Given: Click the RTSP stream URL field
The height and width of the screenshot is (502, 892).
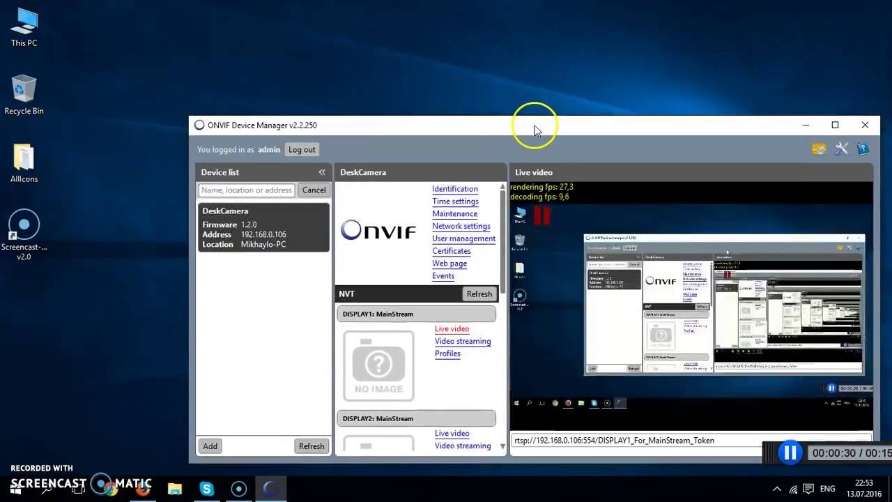Looking at the screenshot, I should [691, 441].
